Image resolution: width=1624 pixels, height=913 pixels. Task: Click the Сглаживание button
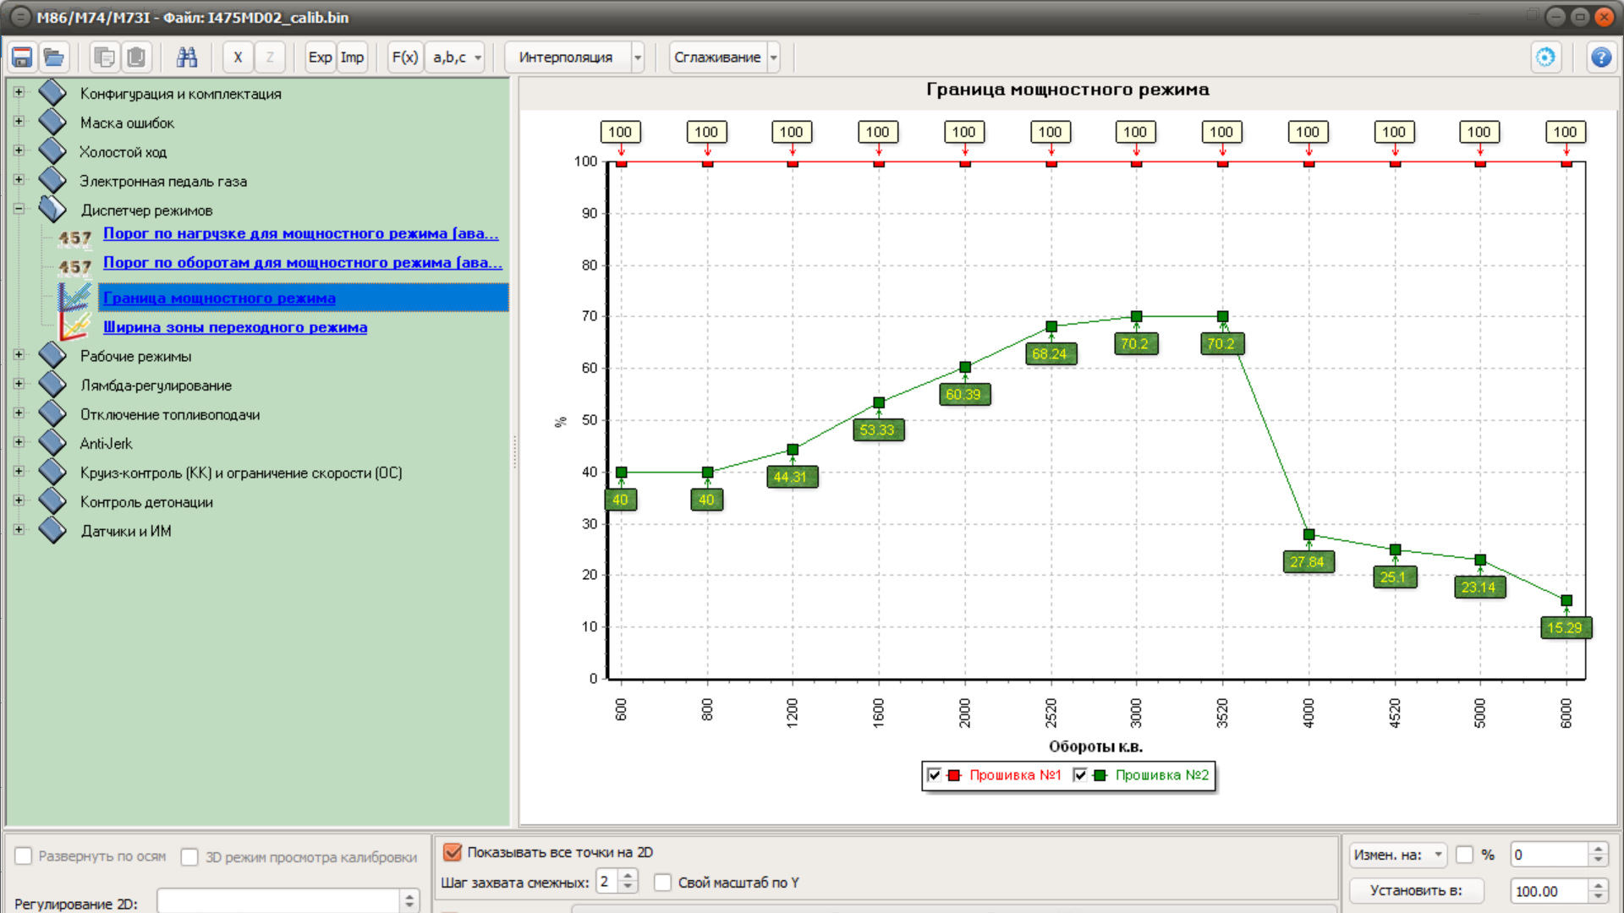717,57
